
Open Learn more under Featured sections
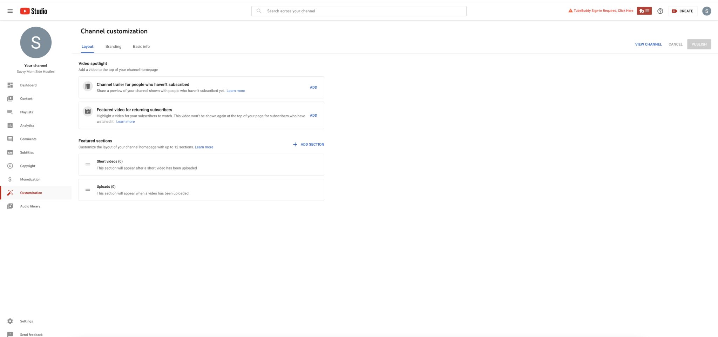[204, 147]
